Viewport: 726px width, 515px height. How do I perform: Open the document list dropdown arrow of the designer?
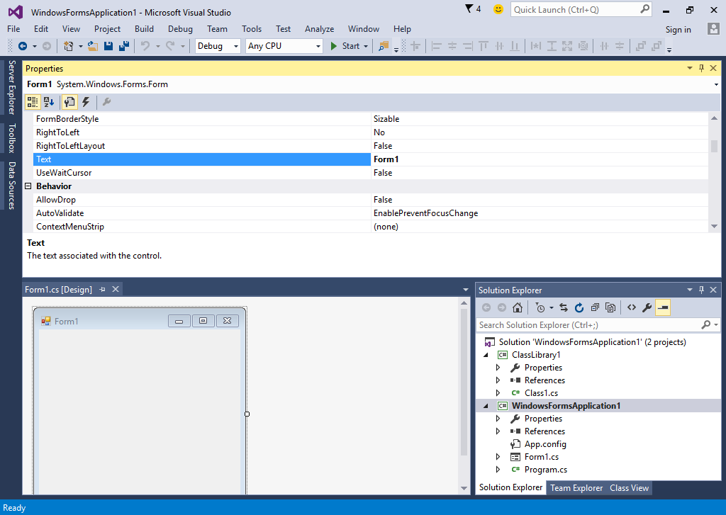pyautogui.click(x=465, y=290)
